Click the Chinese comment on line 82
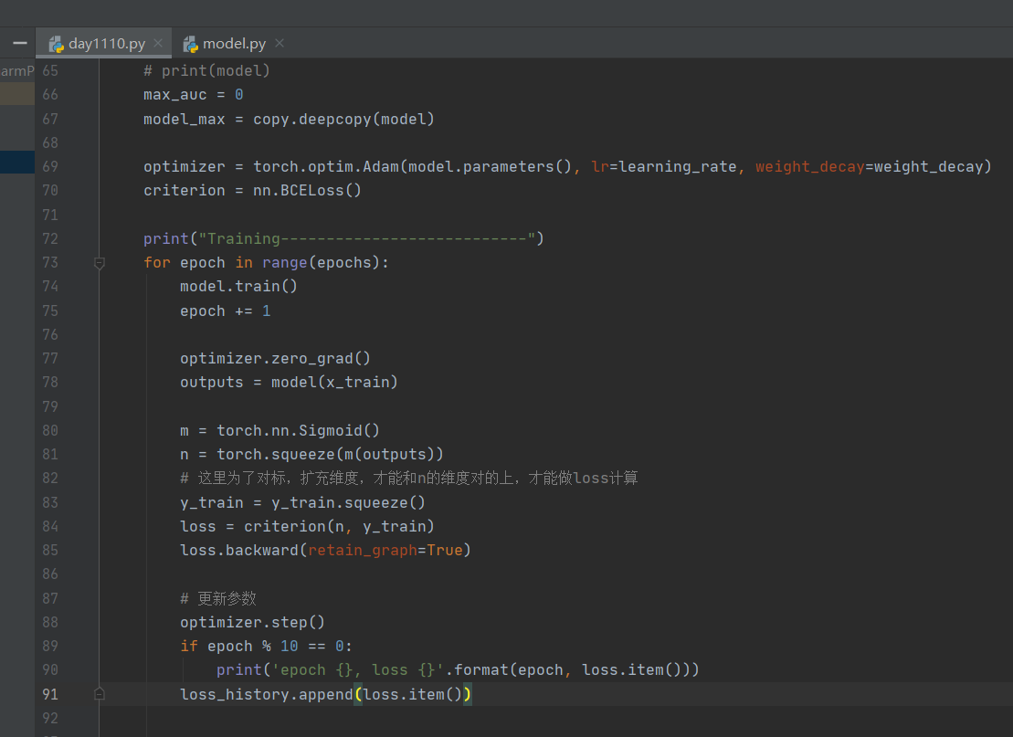 click(409, 478)
